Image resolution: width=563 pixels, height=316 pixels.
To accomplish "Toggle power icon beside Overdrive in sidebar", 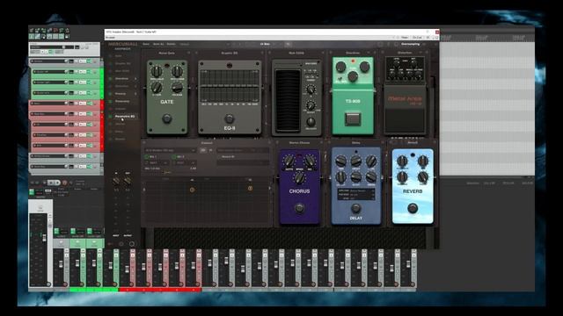I will click(111, 78).
